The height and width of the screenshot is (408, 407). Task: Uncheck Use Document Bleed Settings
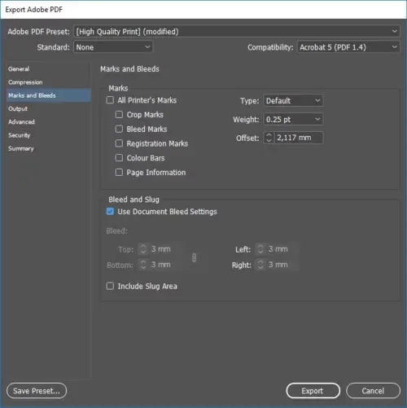pyautogui.click(x=110, y=212)
